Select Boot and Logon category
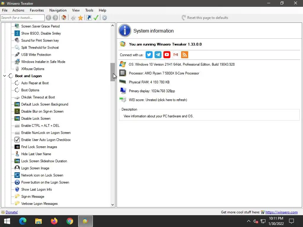The height and width of the screenshot is (227, 303). pyautogui.click(x=28, y=76)
